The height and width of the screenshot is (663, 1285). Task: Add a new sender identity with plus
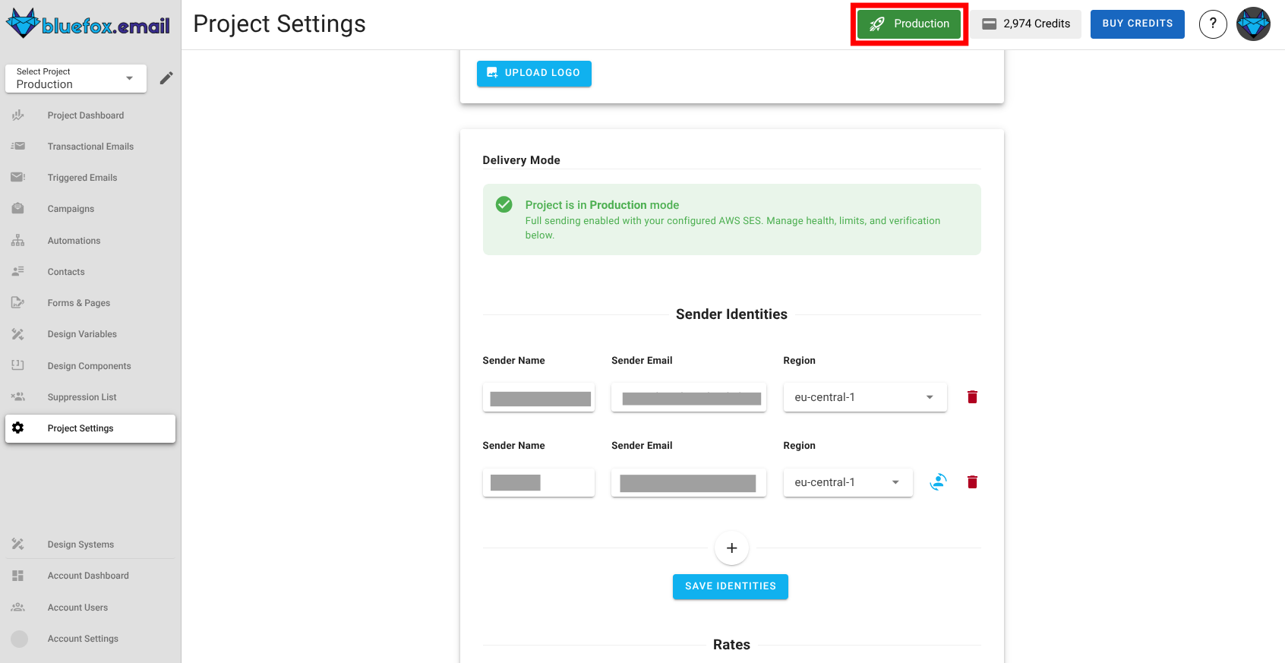(731, 548)
